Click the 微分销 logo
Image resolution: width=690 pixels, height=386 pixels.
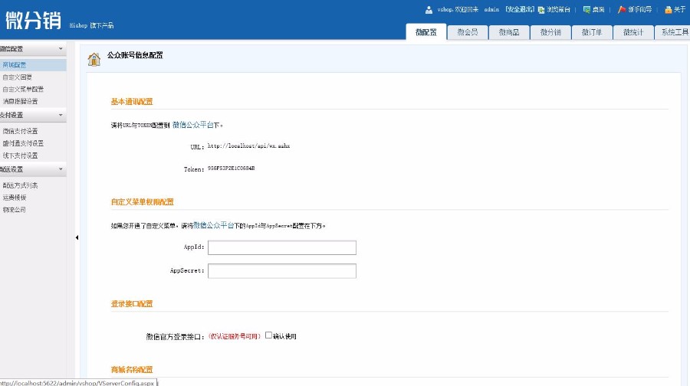[x=34, y=20]
